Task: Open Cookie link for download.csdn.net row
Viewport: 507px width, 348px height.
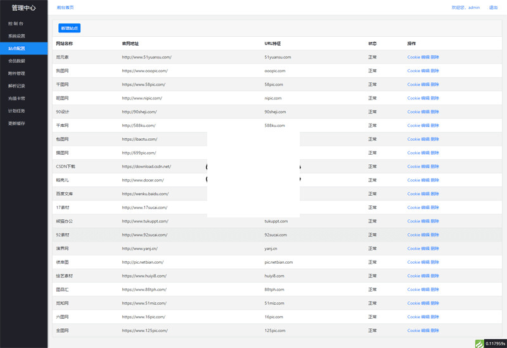Action: point(414,167)
